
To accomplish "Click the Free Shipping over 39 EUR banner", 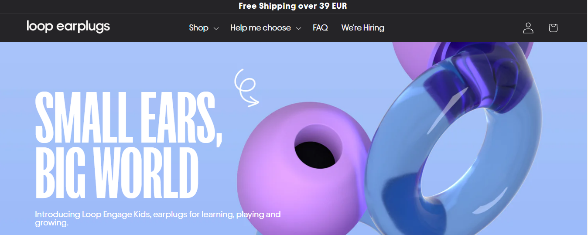I will coord(293,6).
